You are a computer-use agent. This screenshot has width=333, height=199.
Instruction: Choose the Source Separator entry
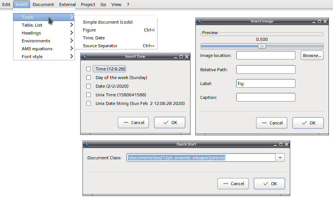click(x=116, y=46)
